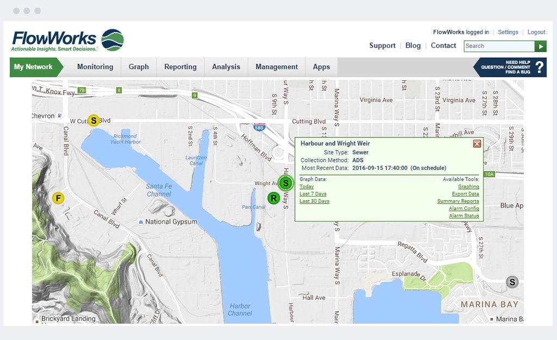Screen dimensions: 557x340
Task: Click the Cutting Blvd label by Marina Way
Action: (309, 122)
